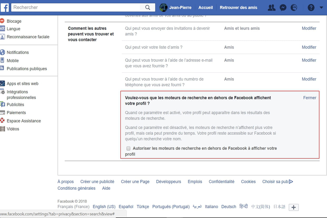Open the Confidentialité footer link

click(222, 182)
